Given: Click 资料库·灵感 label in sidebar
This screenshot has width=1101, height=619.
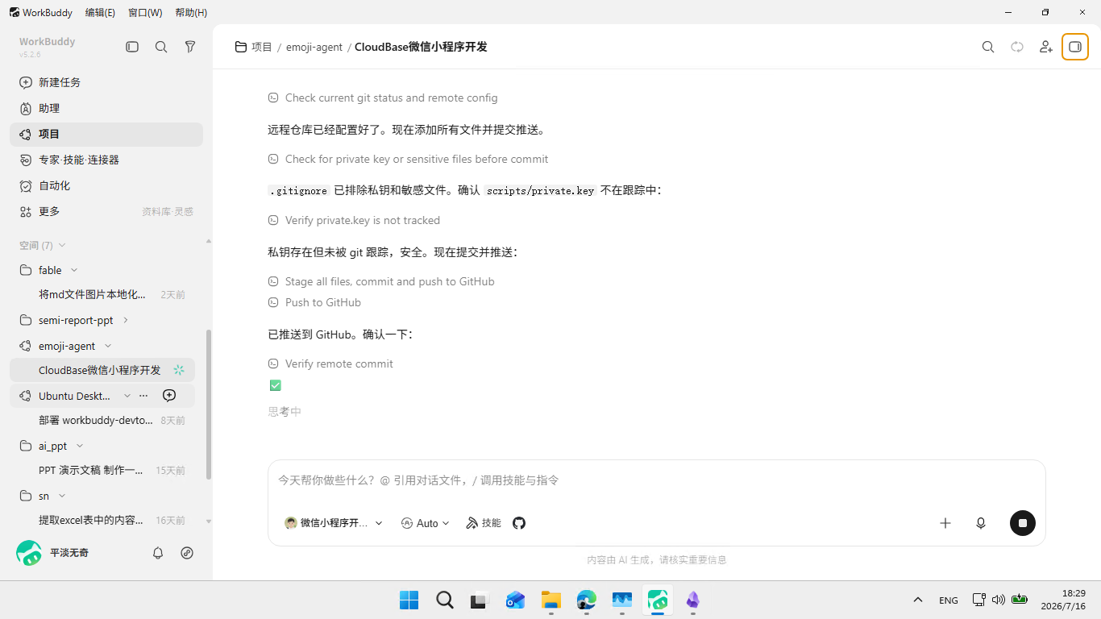Looking at the screenshot, I should [168, 211].
